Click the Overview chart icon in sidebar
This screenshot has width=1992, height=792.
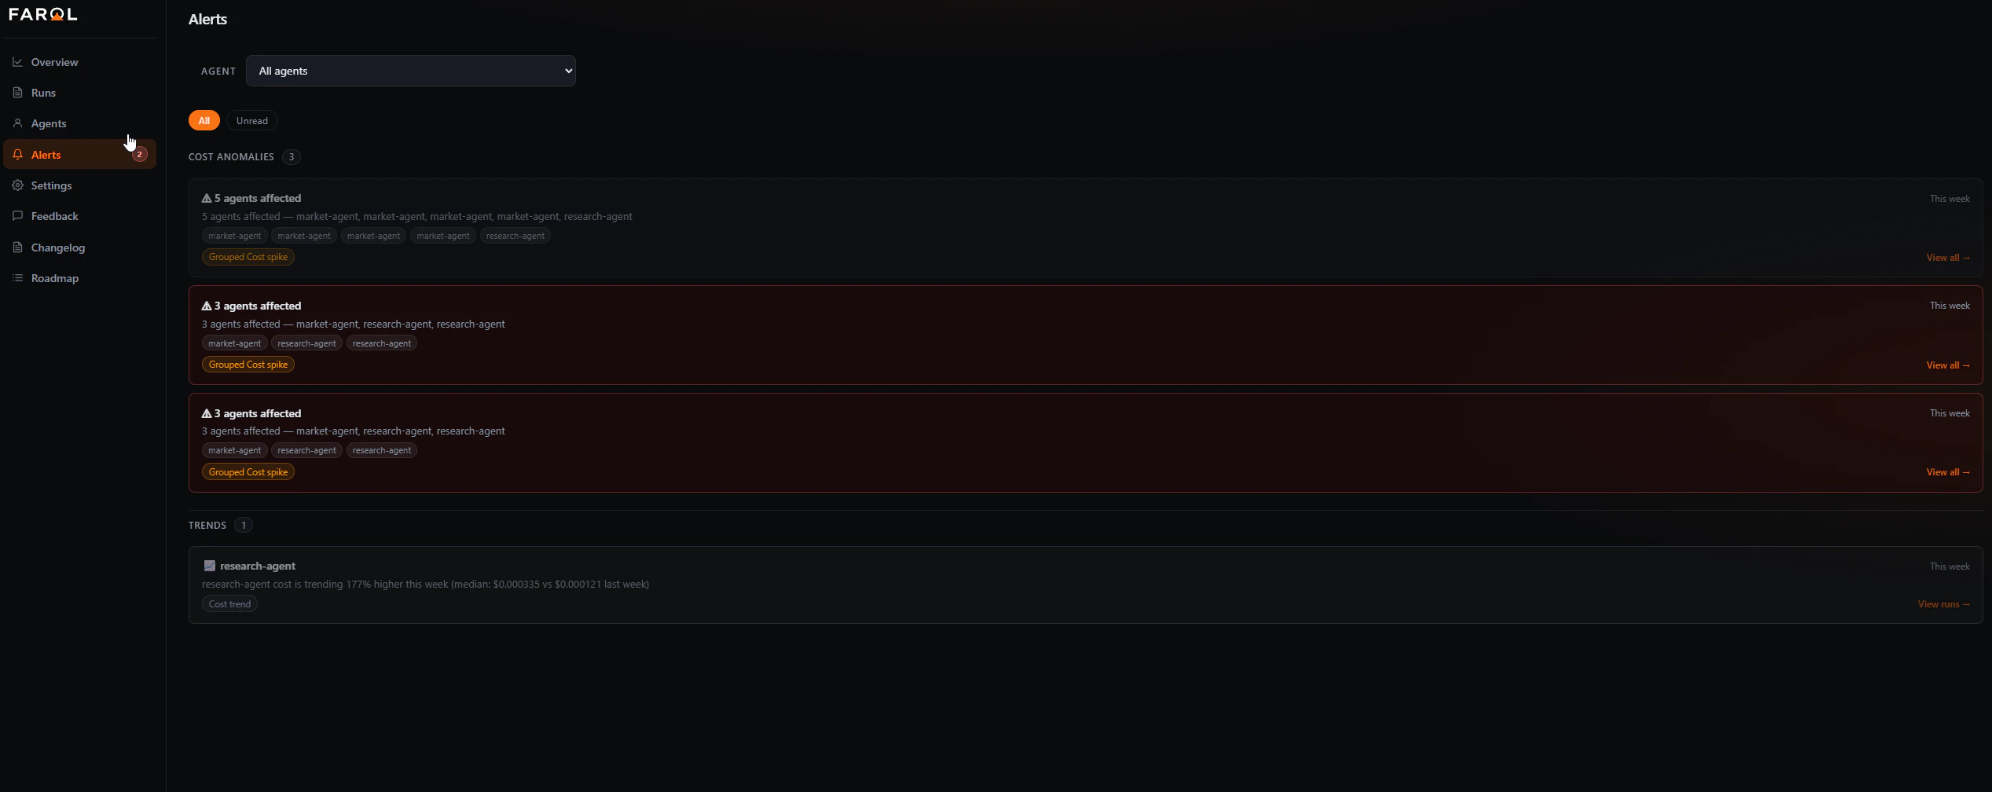click(x=17, y=62)
